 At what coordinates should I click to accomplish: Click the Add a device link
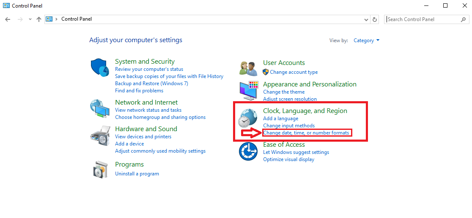point(129,144)
